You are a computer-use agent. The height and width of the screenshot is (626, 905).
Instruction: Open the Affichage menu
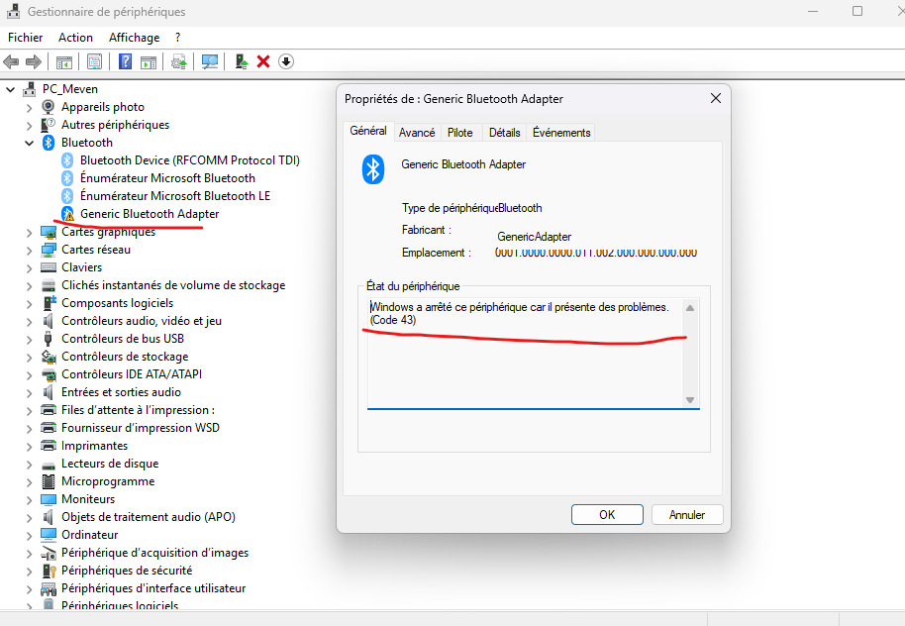(x=134, y=38)
